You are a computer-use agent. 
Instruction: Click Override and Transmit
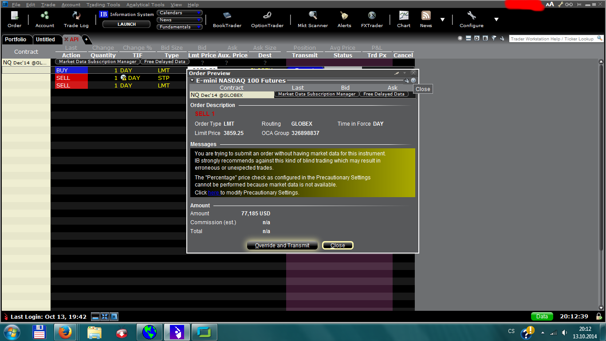282,246
